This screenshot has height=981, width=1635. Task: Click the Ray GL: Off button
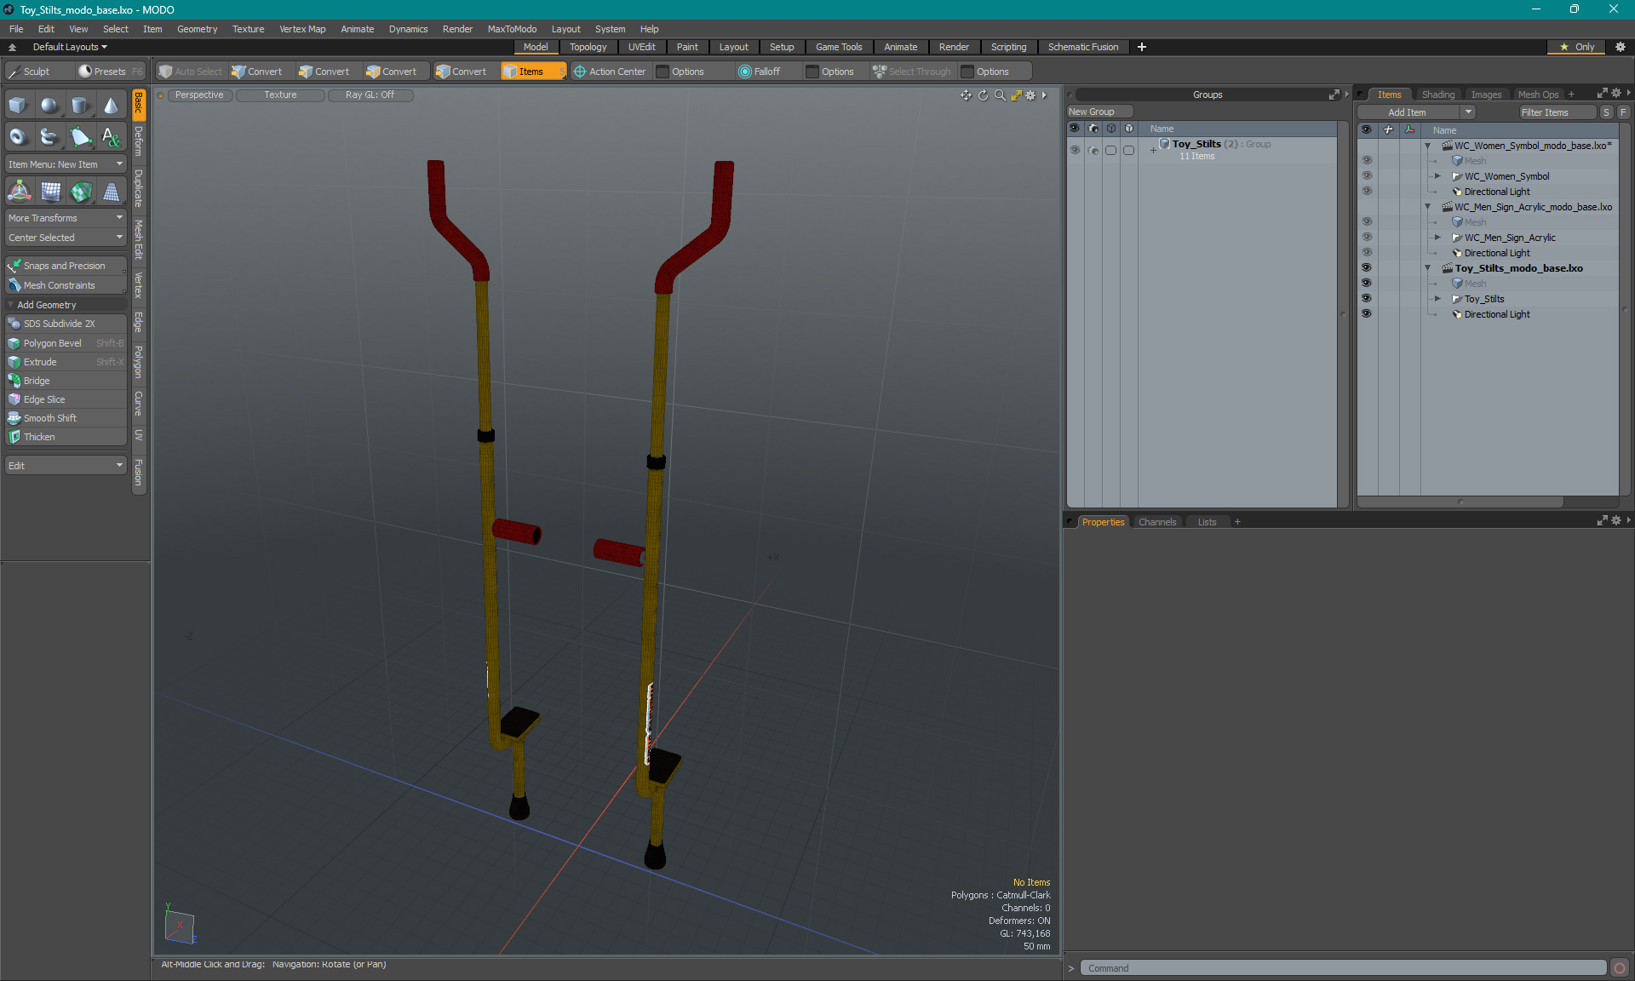coord(370,95)
